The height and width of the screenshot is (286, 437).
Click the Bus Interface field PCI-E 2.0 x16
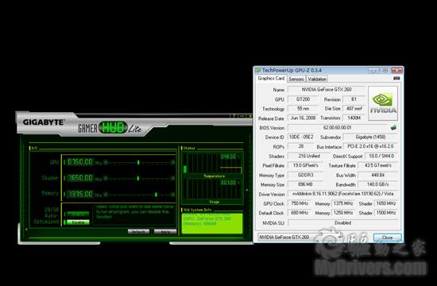[x=370, y=147]
